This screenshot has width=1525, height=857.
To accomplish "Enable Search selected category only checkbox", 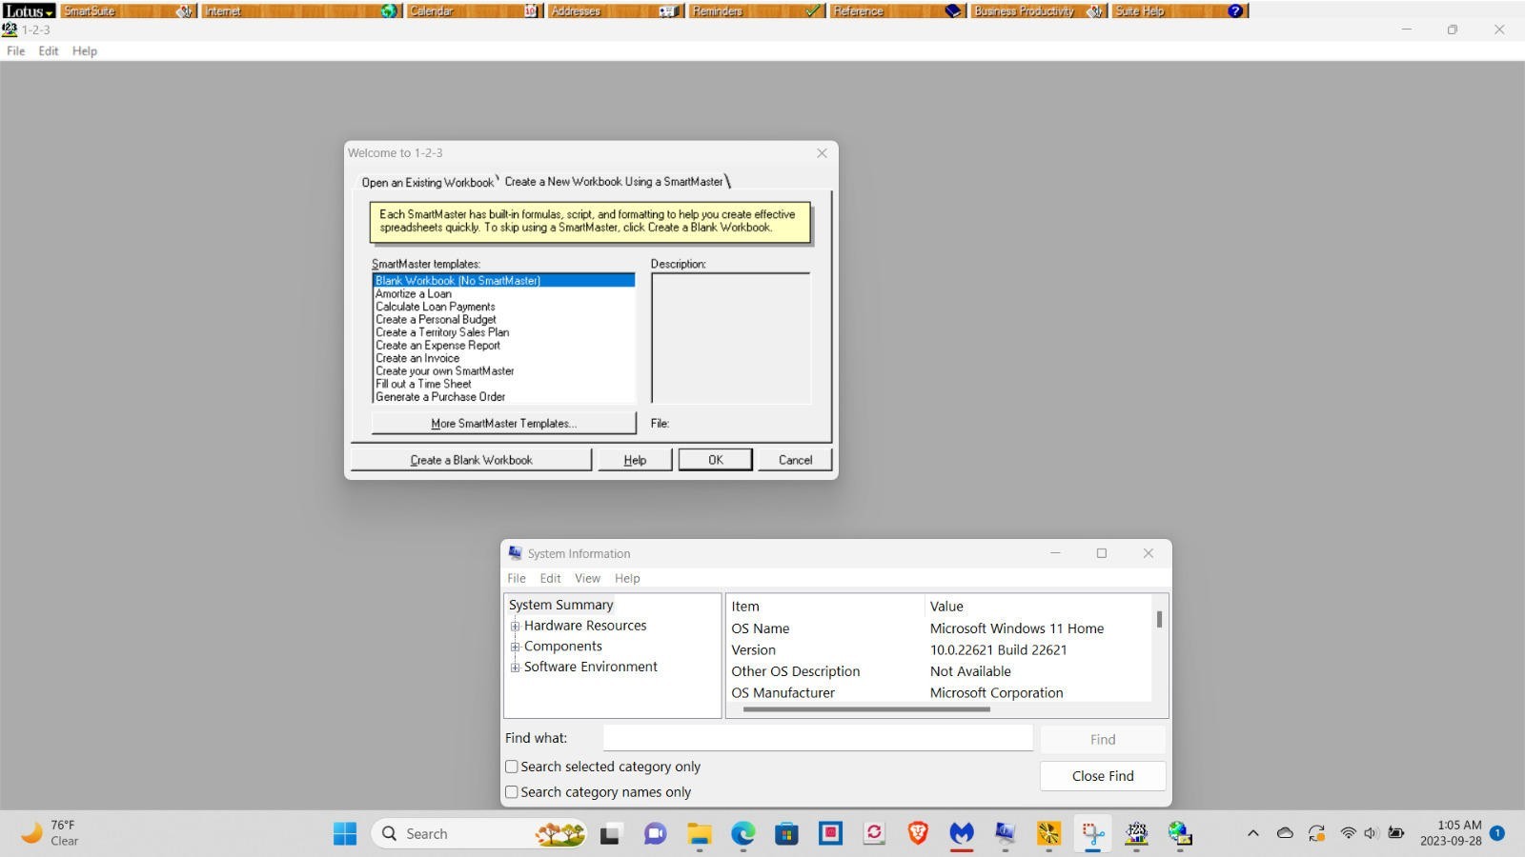I will pos(512,767).
